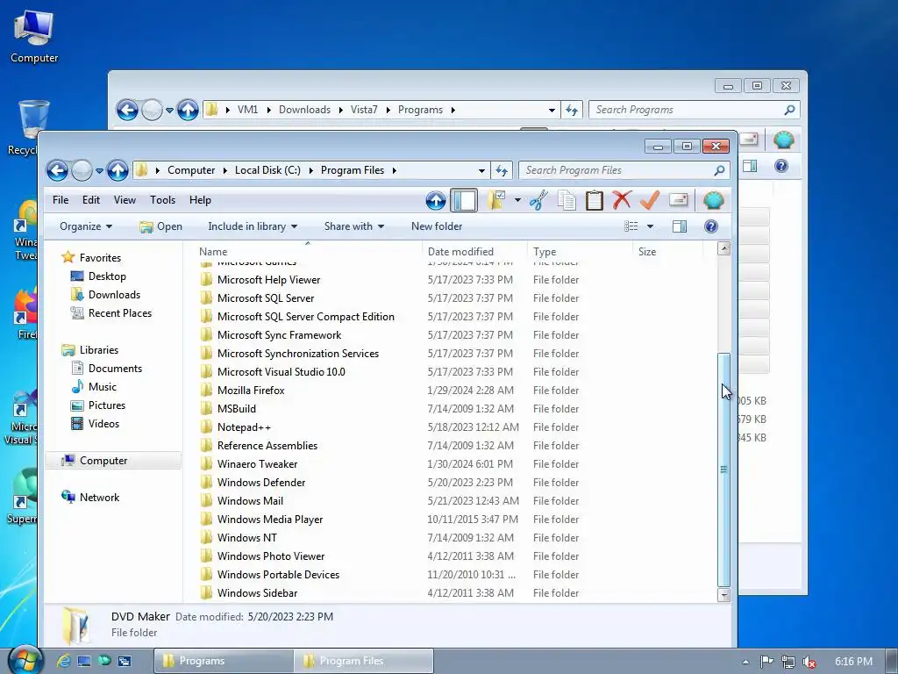Expand the Share with dropdown
The width and height of the screenshot is (898, 674).
point(354,226)
